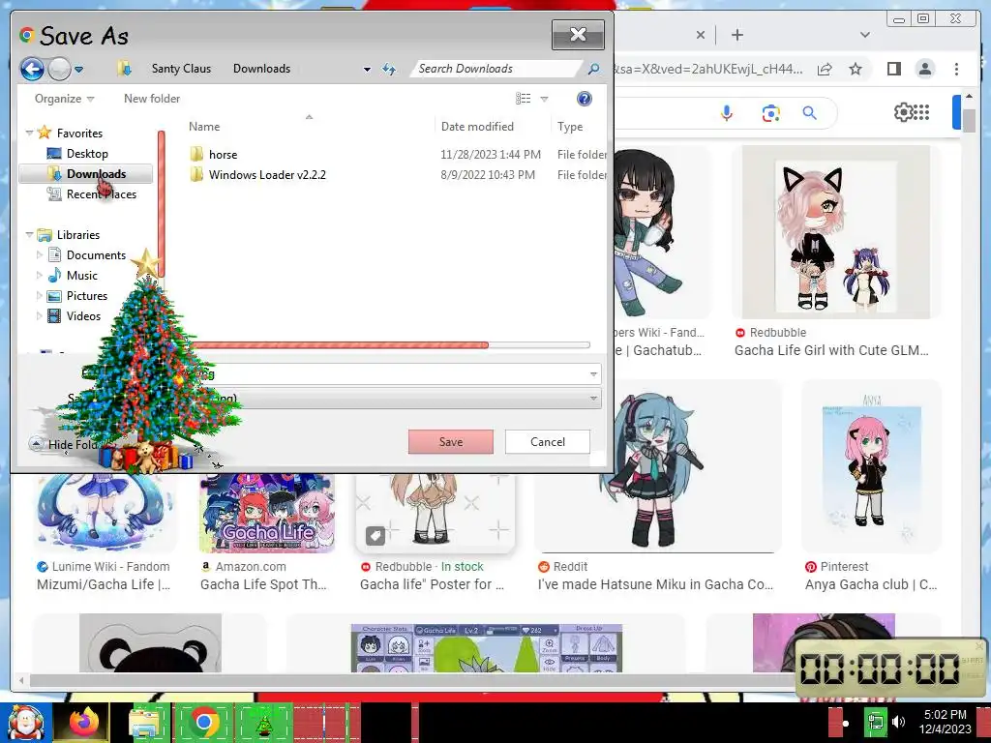Click the volume speaker tray icon
The height and width of the screenshot is (743, 991).
[x=898, y=722]
